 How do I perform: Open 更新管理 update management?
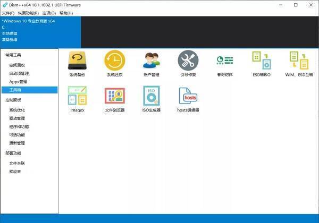[17, 143]
